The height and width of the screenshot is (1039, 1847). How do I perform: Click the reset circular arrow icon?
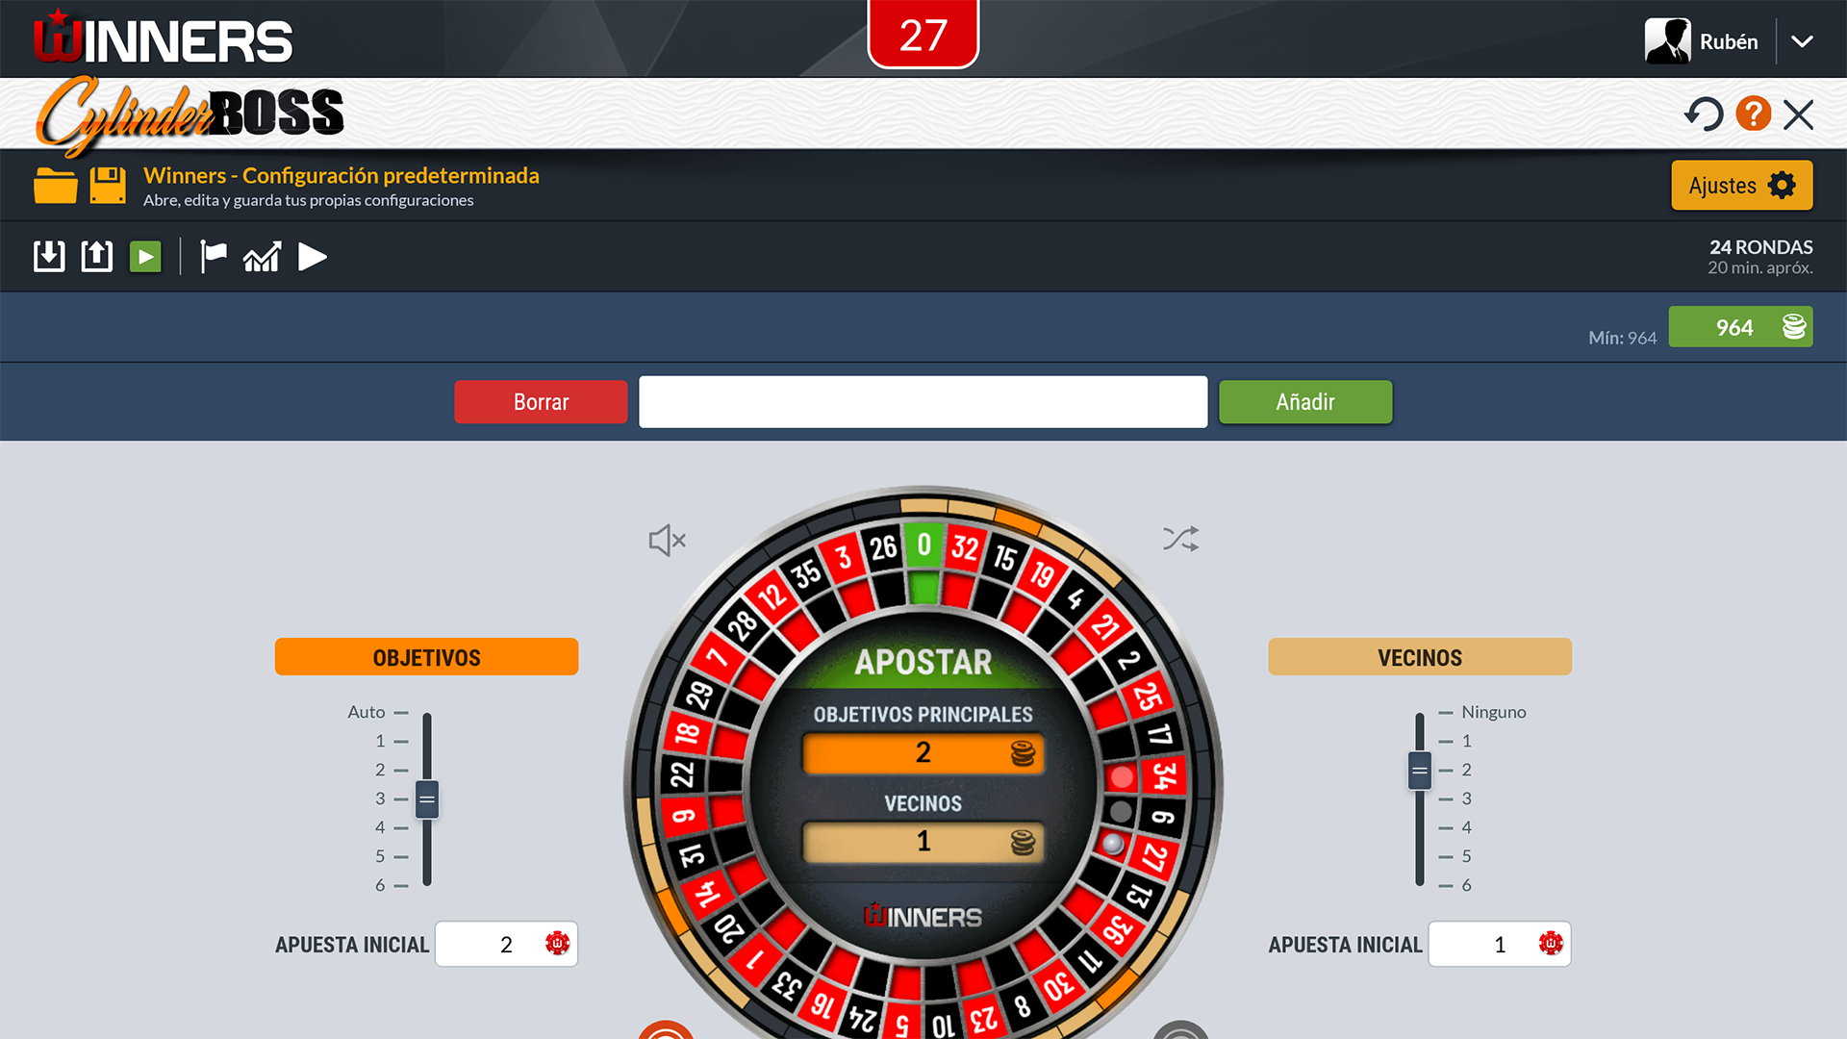(x=1704, y=114)
